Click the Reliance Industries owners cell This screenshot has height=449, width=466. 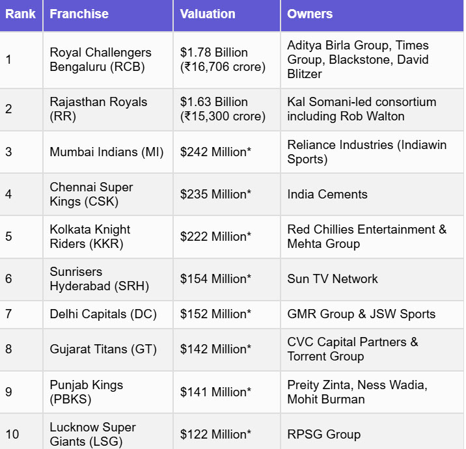pyautogui.click(x=367, y=152)
